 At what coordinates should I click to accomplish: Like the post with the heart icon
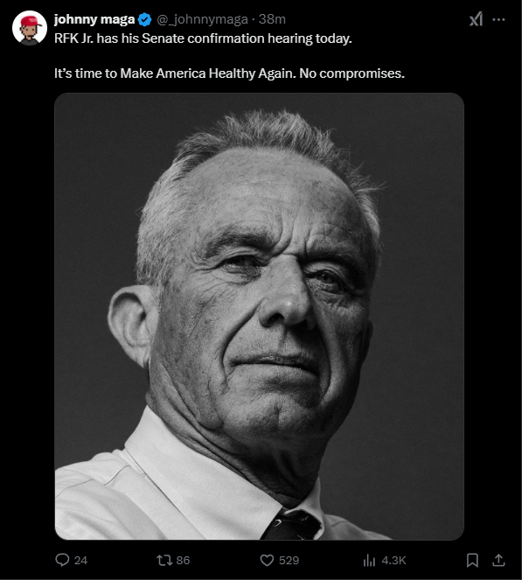(267, 560)
